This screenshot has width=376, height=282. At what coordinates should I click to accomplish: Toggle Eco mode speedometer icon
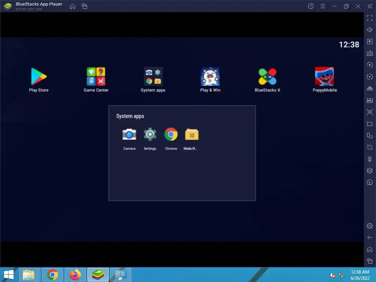[370, 182]
